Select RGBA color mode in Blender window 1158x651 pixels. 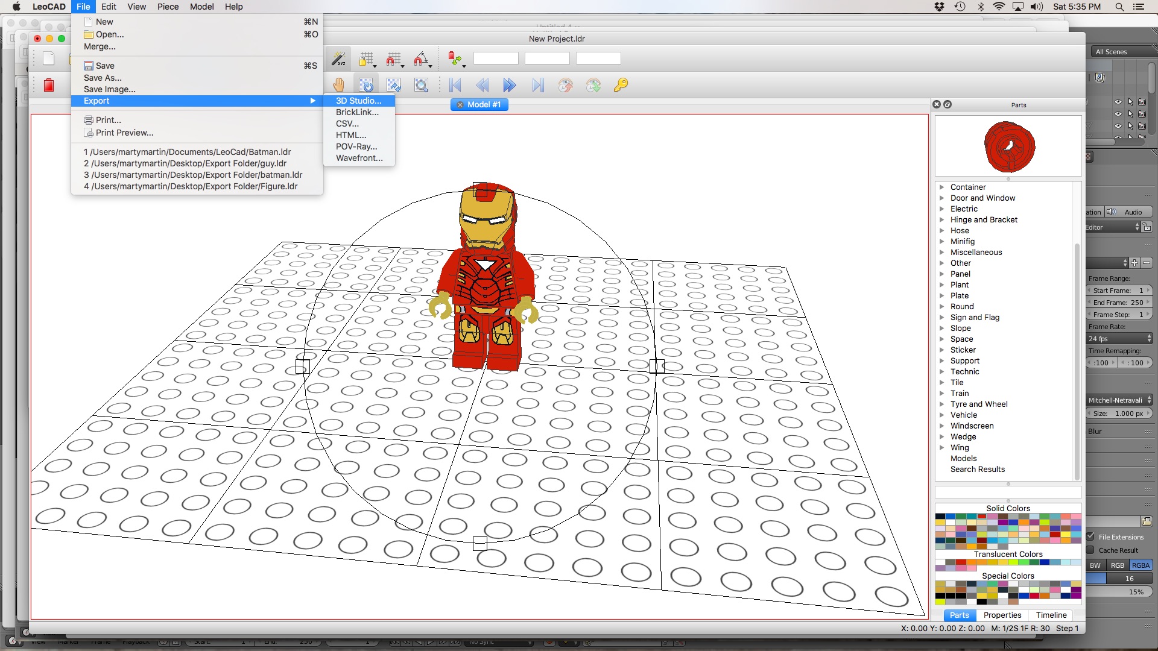tap(1141, 565)
